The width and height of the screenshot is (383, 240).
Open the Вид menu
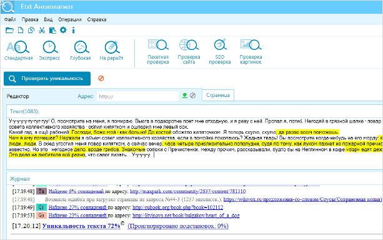pos(48,19)
